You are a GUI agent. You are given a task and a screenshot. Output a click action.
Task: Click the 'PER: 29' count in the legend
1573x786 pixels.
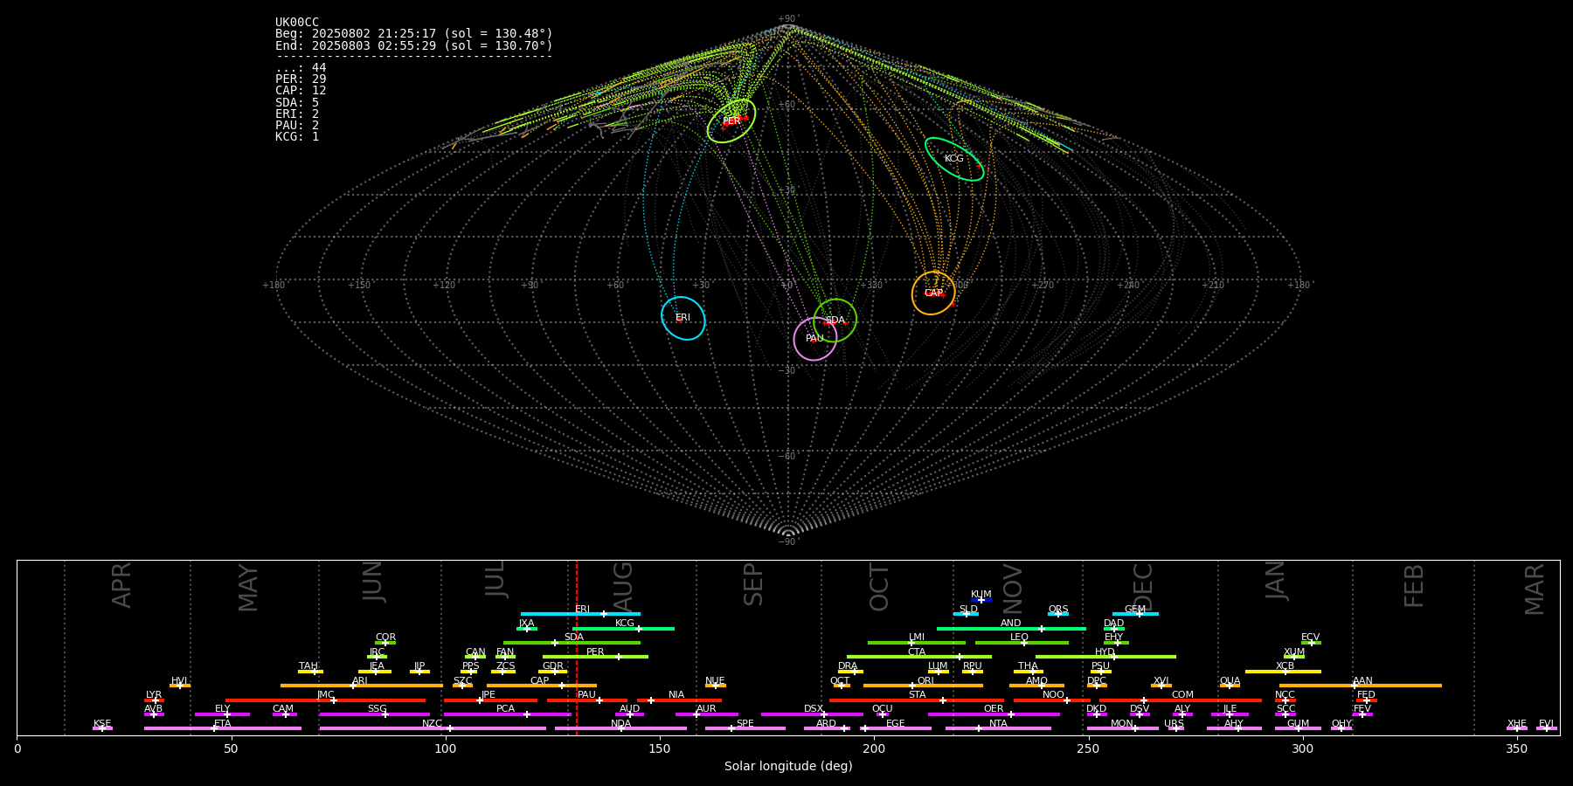click(301, 79)
